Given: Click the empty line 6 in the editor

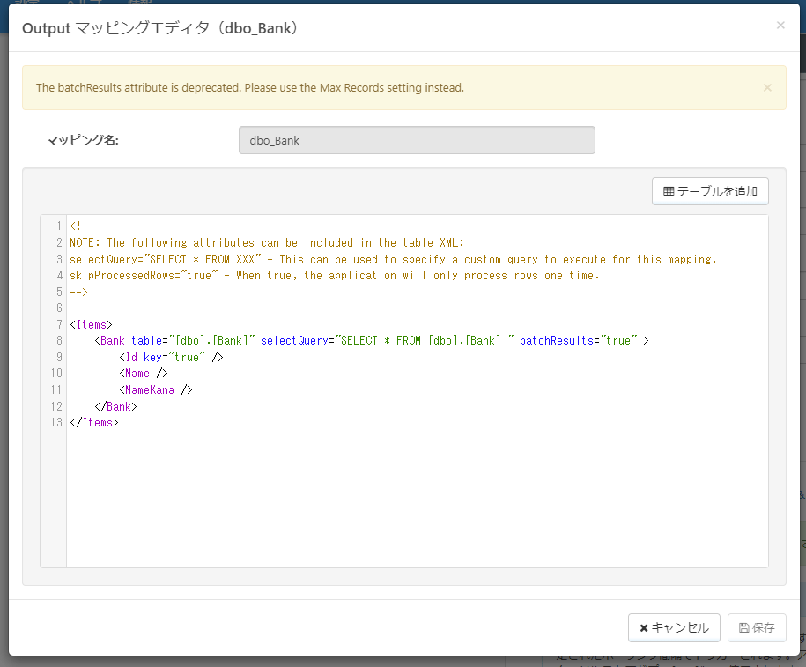Looking at the screenshot, I should click(x=264, y=308).
